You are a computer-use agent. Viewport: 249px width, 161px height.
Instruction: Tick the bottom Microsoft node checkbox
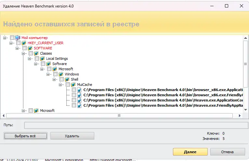click(31, 111)
